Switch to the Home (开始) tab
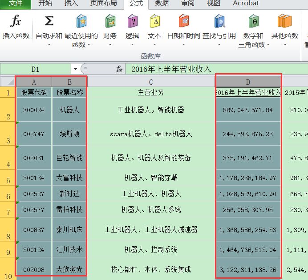This screenshot has height=280, width=308. [45, 4]
